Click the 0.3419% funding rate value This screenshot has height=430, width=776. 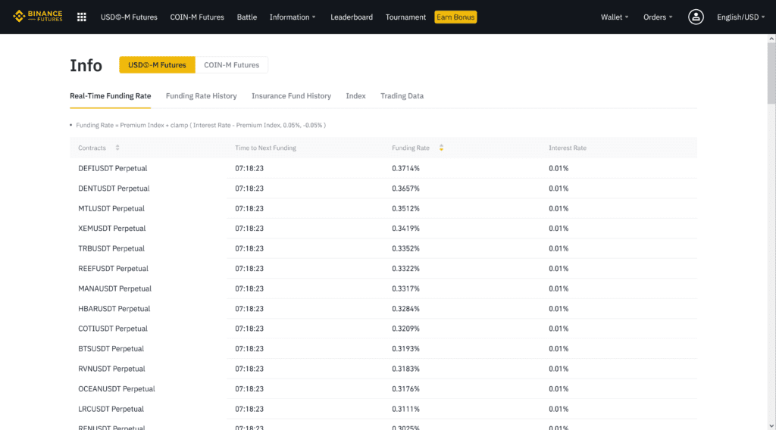click(x=405, y=229)
